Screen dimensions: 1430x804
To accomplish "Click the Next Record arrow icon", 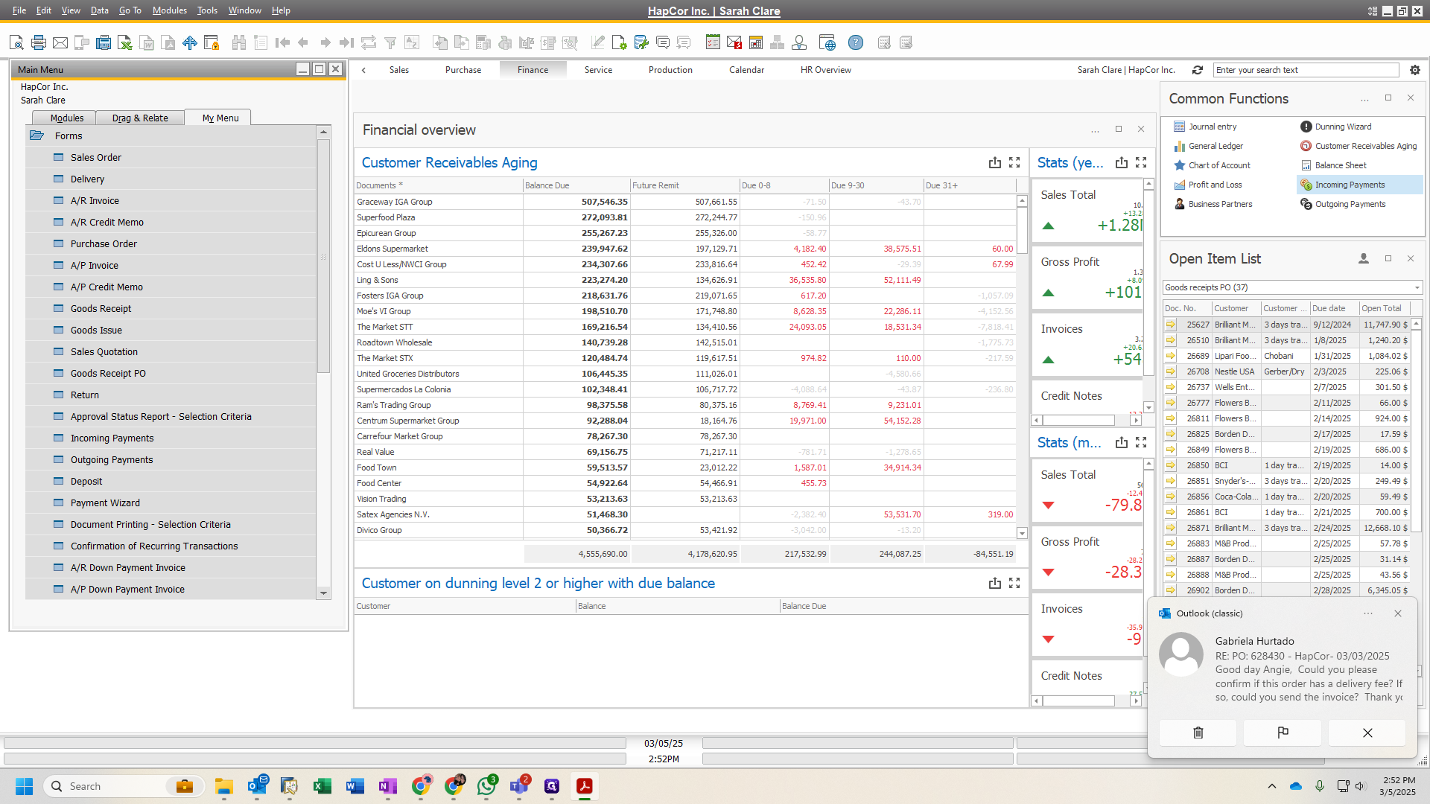I will tap(325, 42).
